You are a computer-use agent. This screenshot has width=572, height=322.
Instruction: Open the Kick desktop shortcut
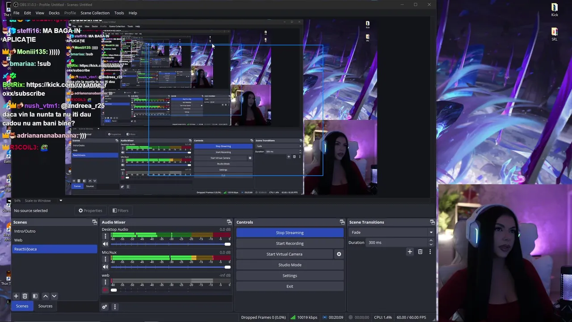[555, 10]
